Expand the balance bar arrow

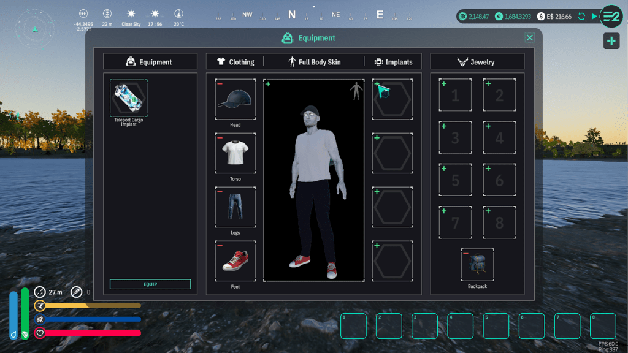594,17
